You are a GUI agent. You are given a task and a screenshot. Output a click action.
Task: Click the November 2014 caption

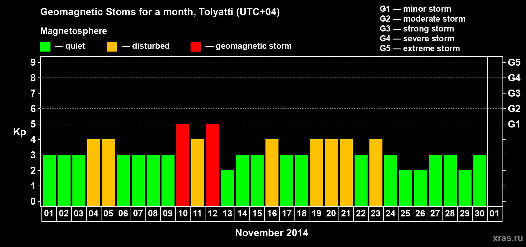click(x=272, y=233)
